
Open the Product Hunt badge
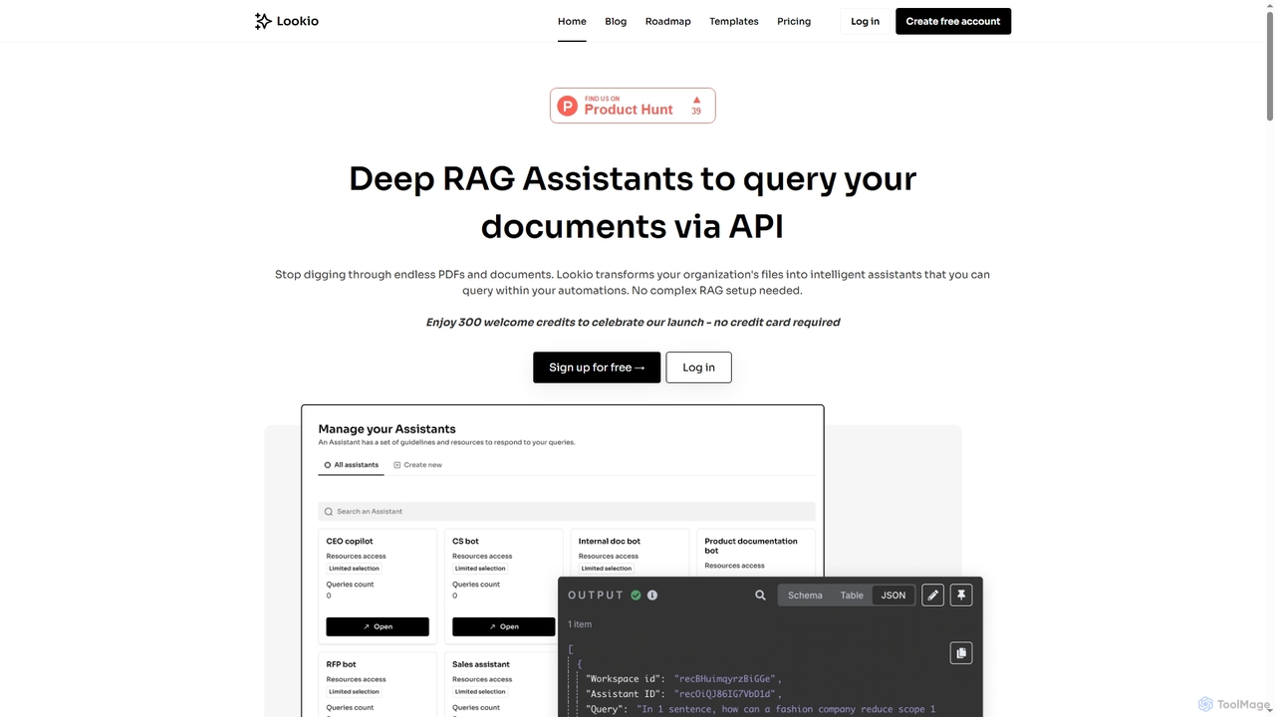[x=633, y=106]
